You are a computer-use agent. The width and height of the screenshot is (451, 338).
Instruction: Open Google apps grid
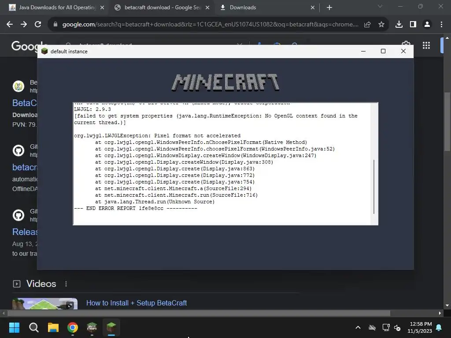click(x=426, y=45)
